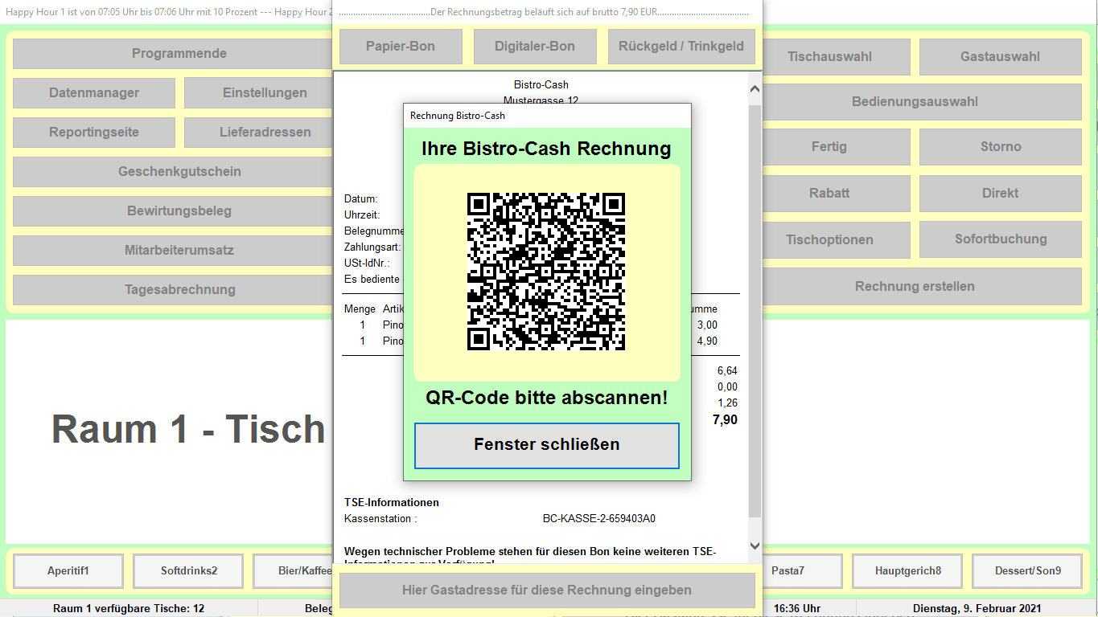Go to the Reportingseite
This screenshot has width=1098, height=617.
(94, 133)
